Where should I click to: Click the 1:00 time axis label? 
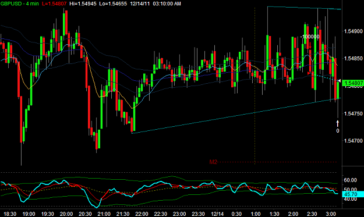point(255,214)
